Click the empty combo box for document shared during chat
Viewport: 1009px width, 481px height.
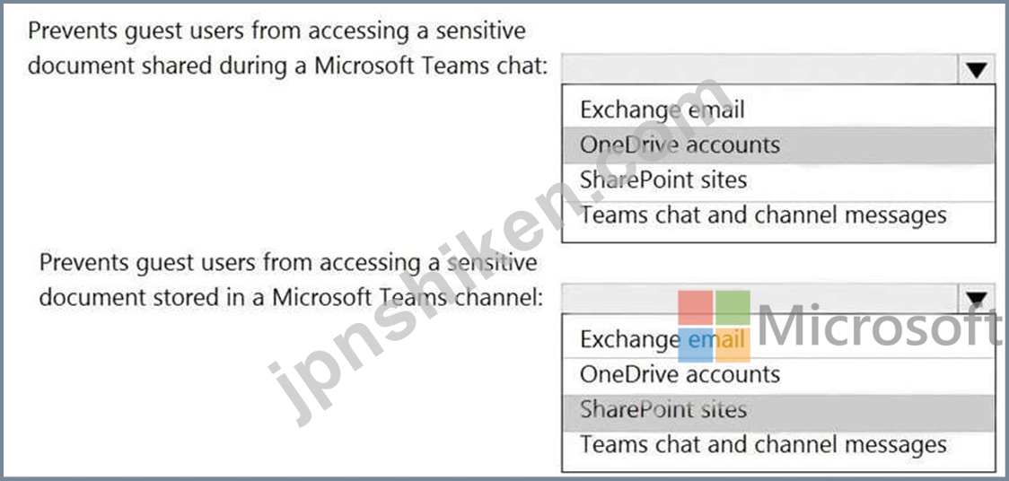coord(760,69)
